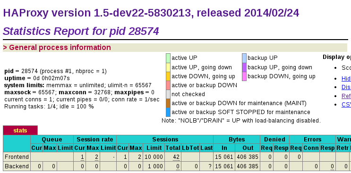Click the Frontend session rate Max value 2
351x173 pixels.
(x=96, y=157)
